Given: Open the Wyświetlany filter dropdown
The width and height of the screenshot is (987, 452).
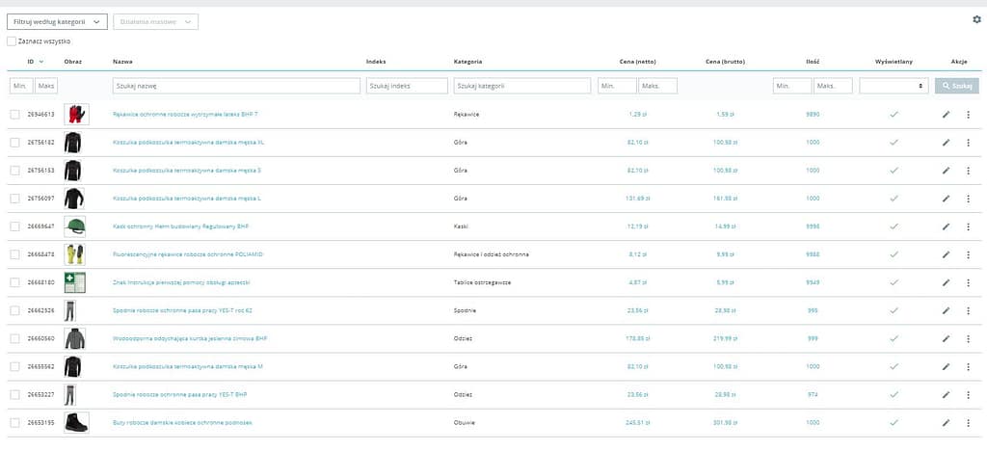Looking at the screenshot, I should pos(894,86).
